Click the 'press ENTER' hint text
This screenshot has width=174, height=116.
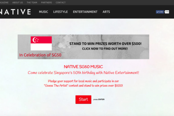(99, 99)
